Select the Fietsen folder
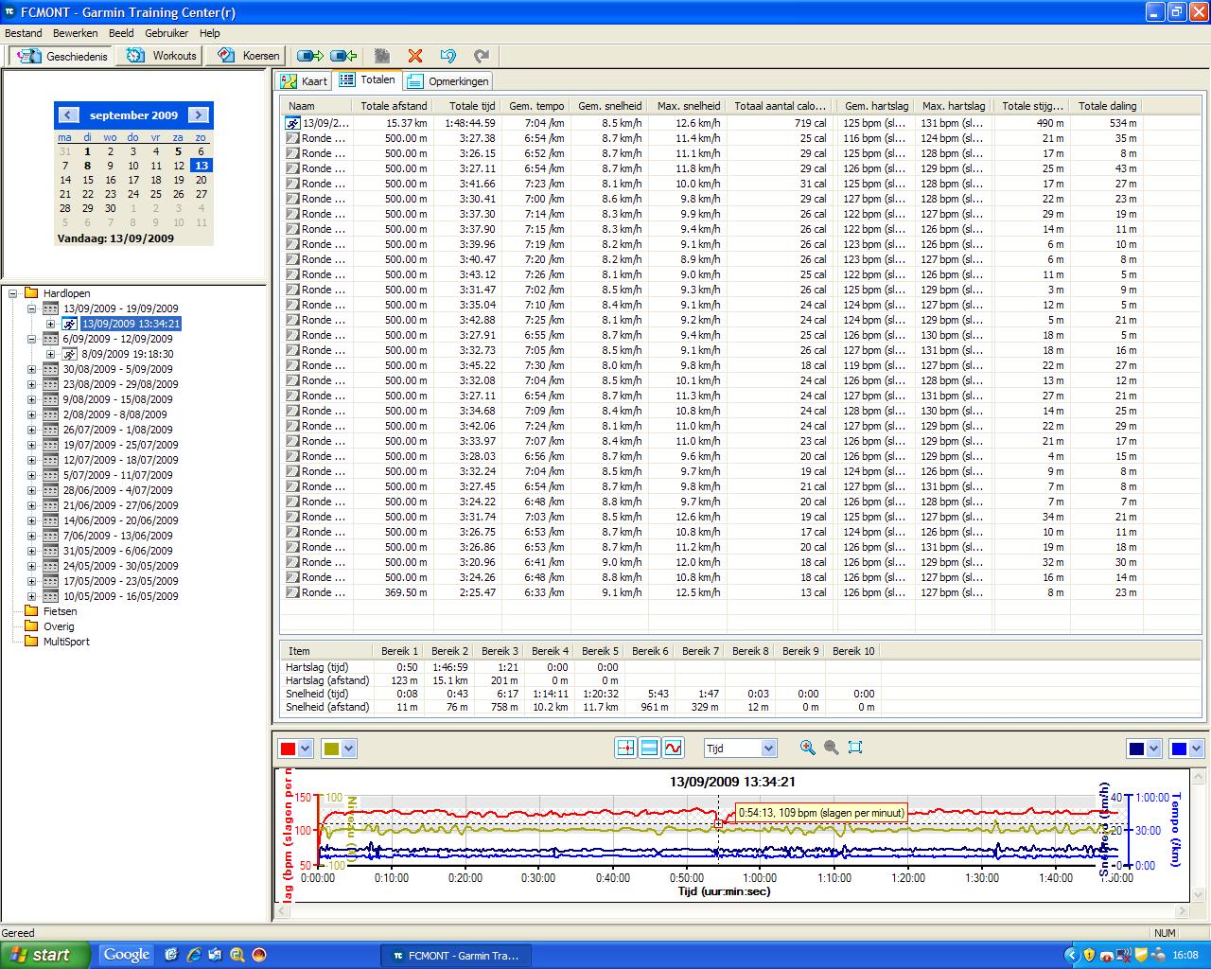Screen dimensions: 1211x969 coord(60,611)
